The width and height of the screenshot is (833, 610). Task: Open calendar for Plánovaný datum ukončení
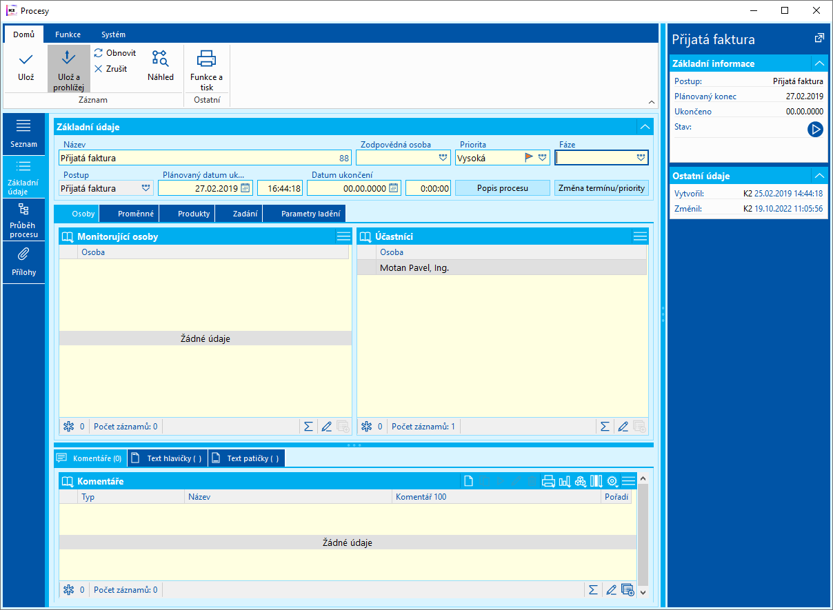pyautogui.click(x=245, y=188)
